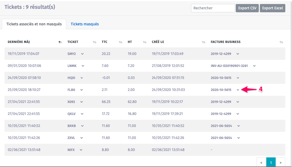
Task: Expand the SMY2 ticket chevron
Action: click(x=82, y=54)
